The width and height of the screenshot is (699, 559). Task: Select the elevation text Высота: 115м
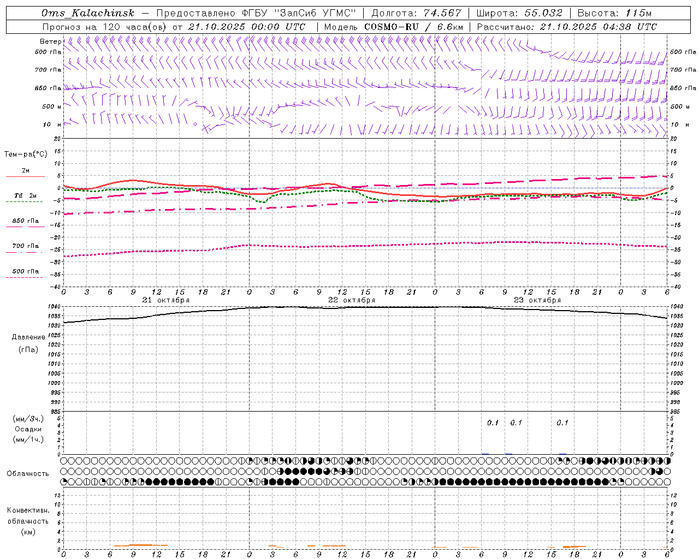pyautogui.click(x=614, y=13)
